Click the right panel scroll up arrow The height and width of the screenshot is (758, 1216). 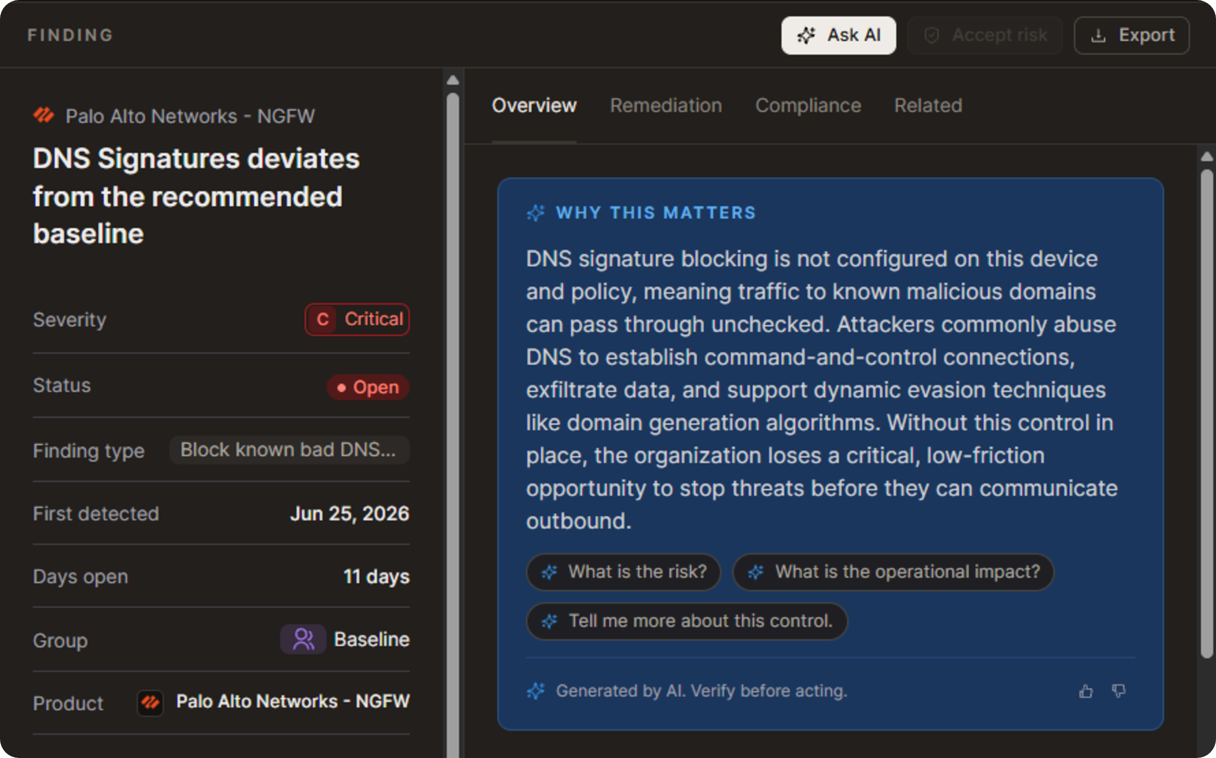pos(1207,157)
